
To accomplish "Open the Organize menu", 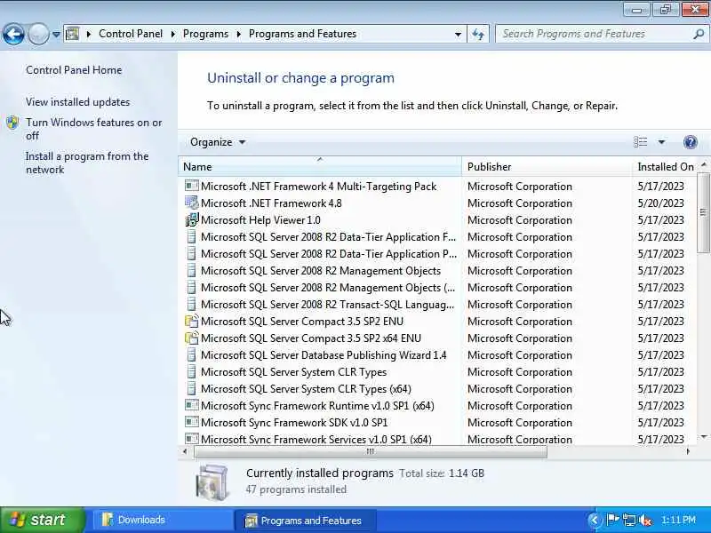I will (x=218, y=142).
